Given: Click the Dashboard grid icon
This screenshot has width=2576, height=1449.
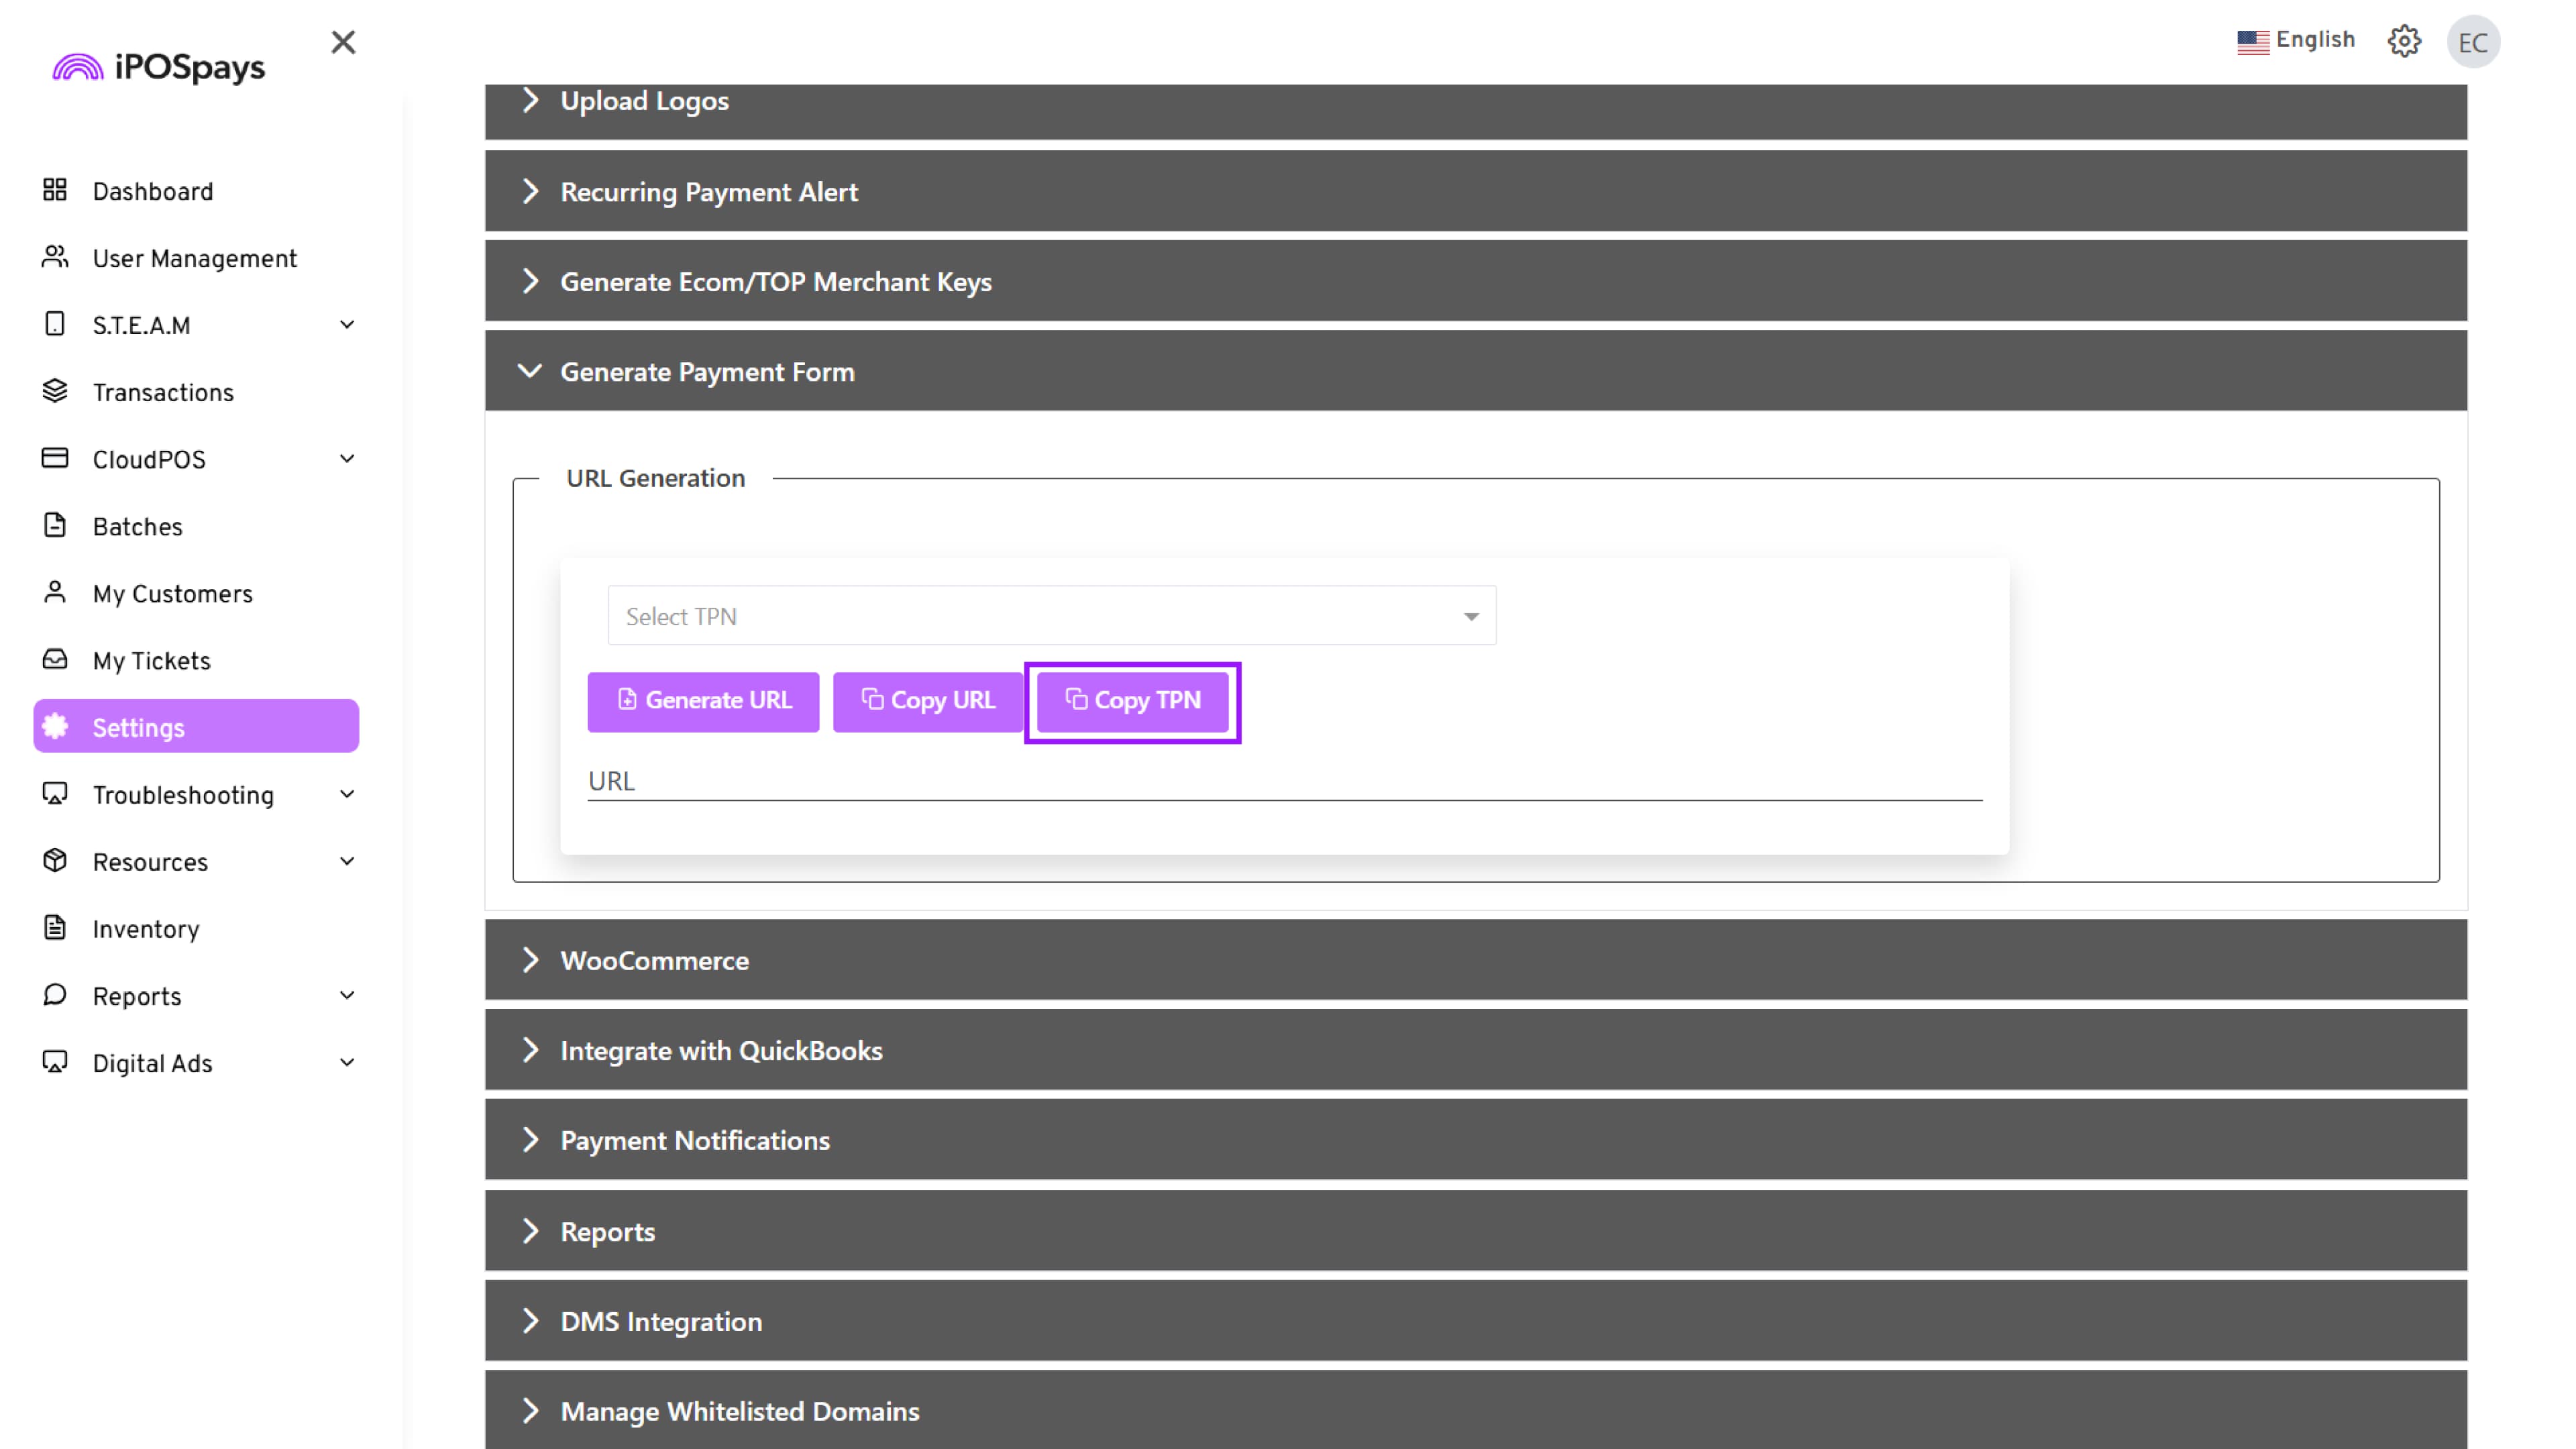Looking at the screenshot, I should tap(55, 190).
